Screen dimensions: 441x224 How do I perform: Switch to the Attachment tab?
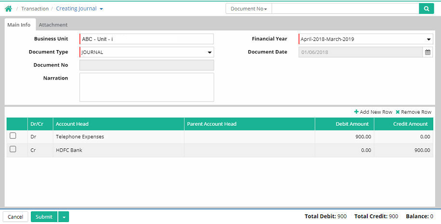point(53,25)
